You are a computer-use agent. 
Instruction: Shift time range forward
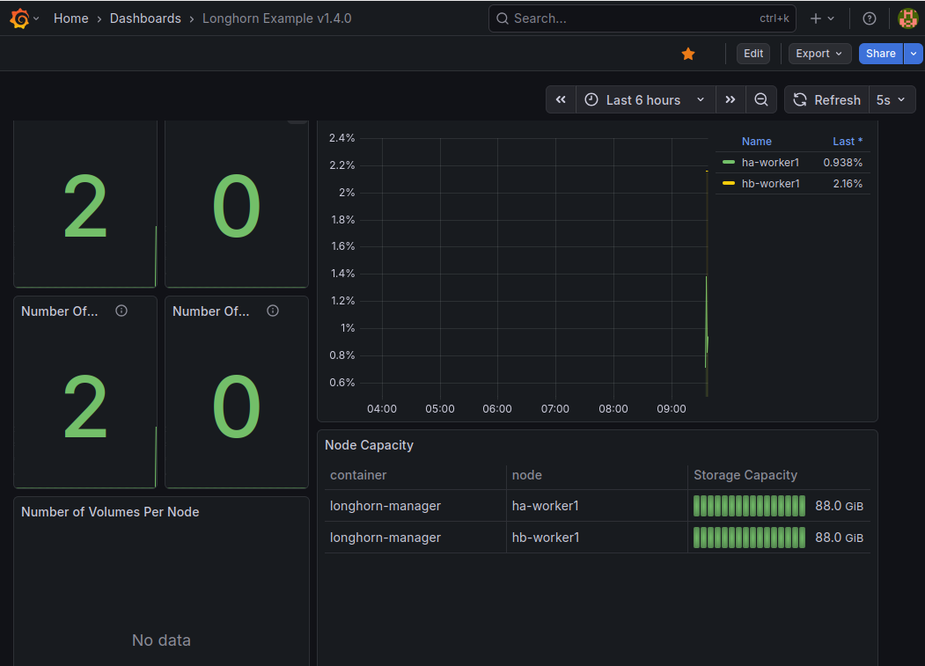730,100
